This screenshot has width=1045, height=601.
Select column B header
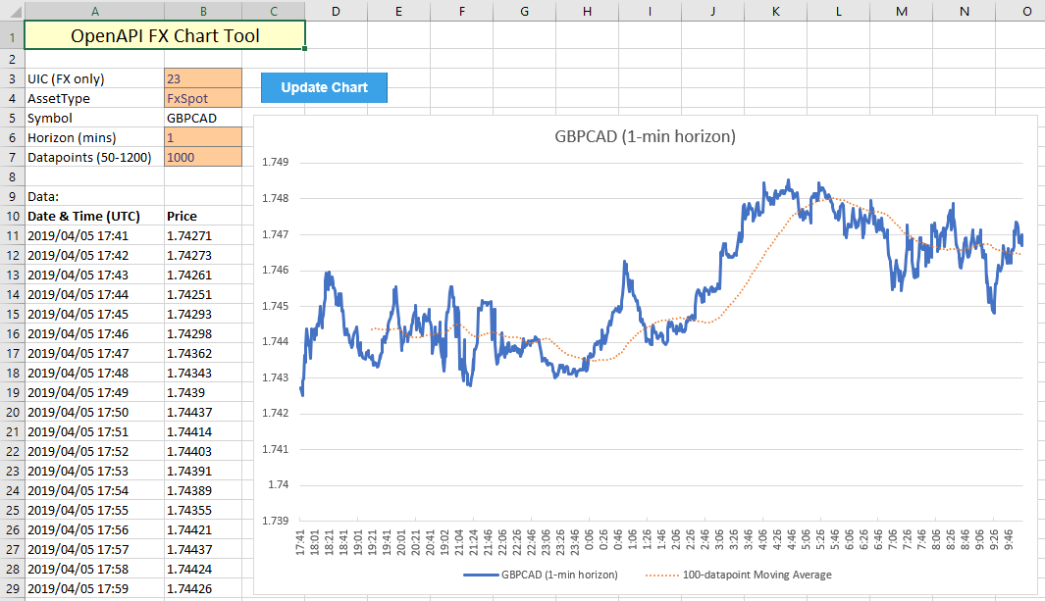(203, 11)
